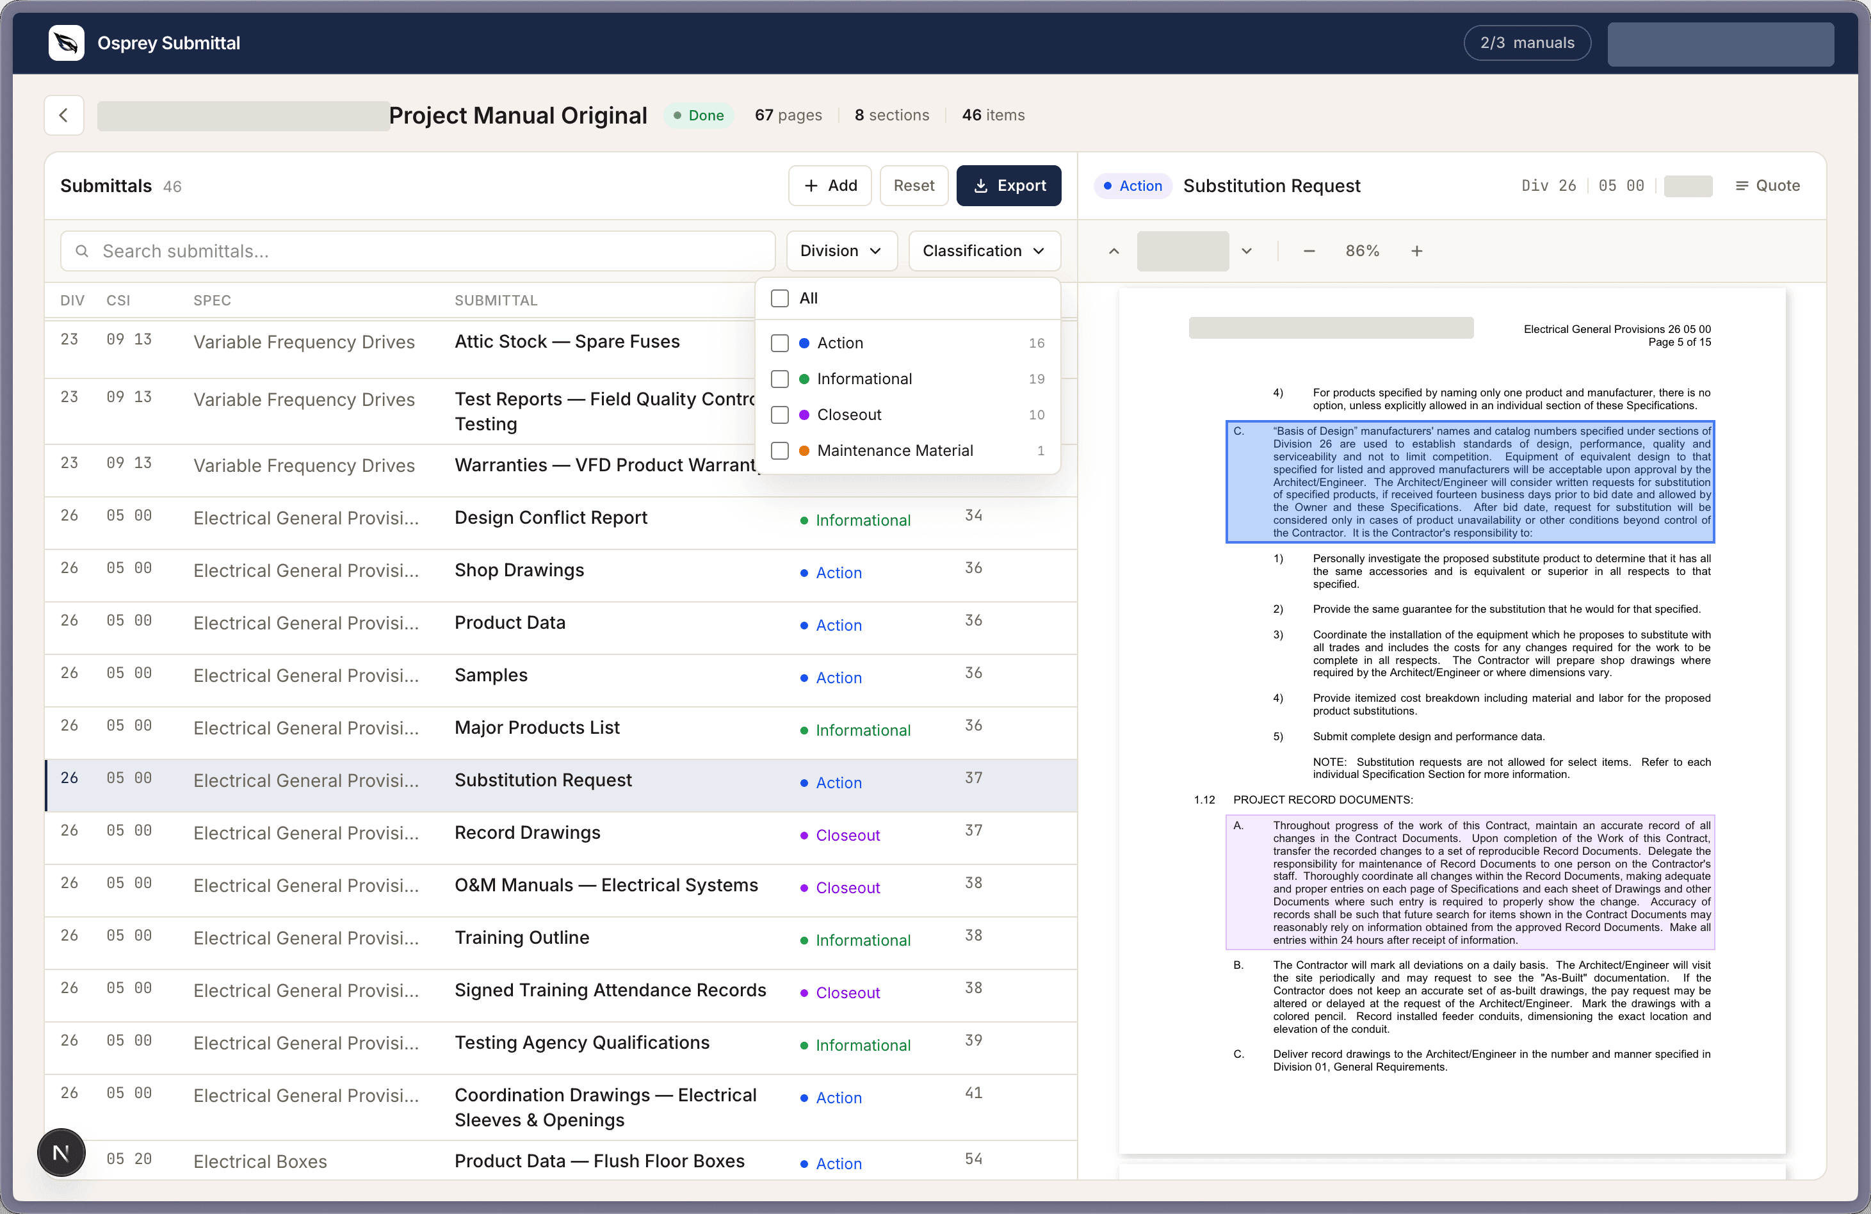Click the Div 26 label in detail header
Viewport: 1871px width, 1214px height.
[1548, 186]
